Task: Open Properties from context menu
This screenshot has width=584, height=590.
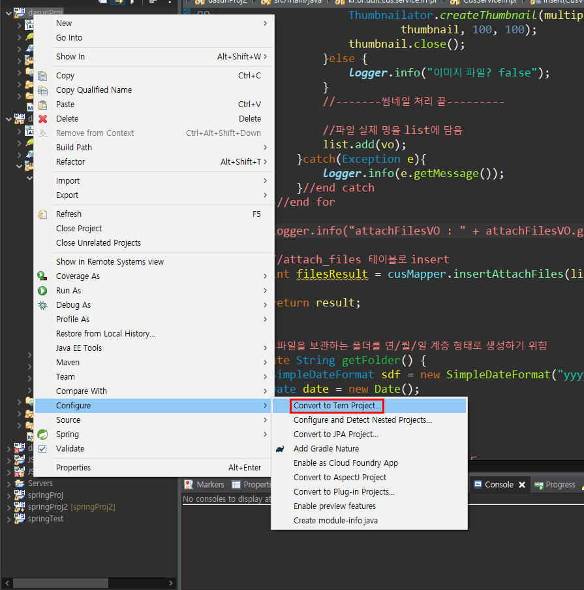Action: tap(155, 467)
